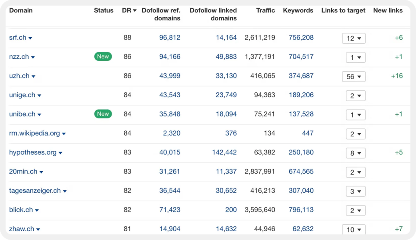Open zhaw.ch links to target dropdown showing 10

click(x=354, y=229)
